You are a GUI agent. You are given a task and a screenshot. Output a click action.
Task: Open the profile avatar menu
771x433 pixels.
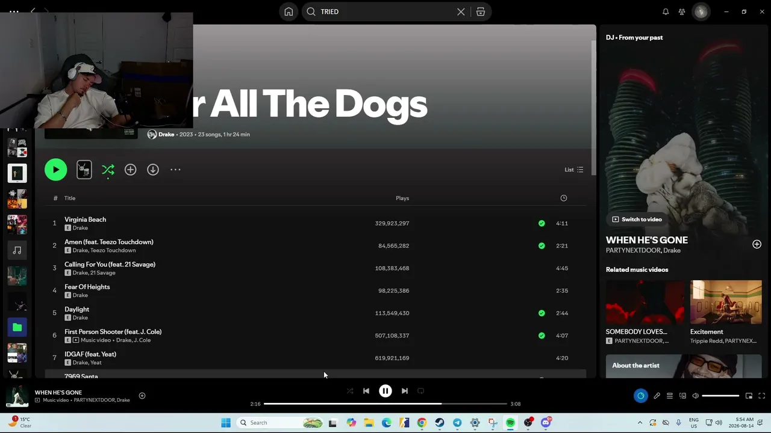click(701, 11)
